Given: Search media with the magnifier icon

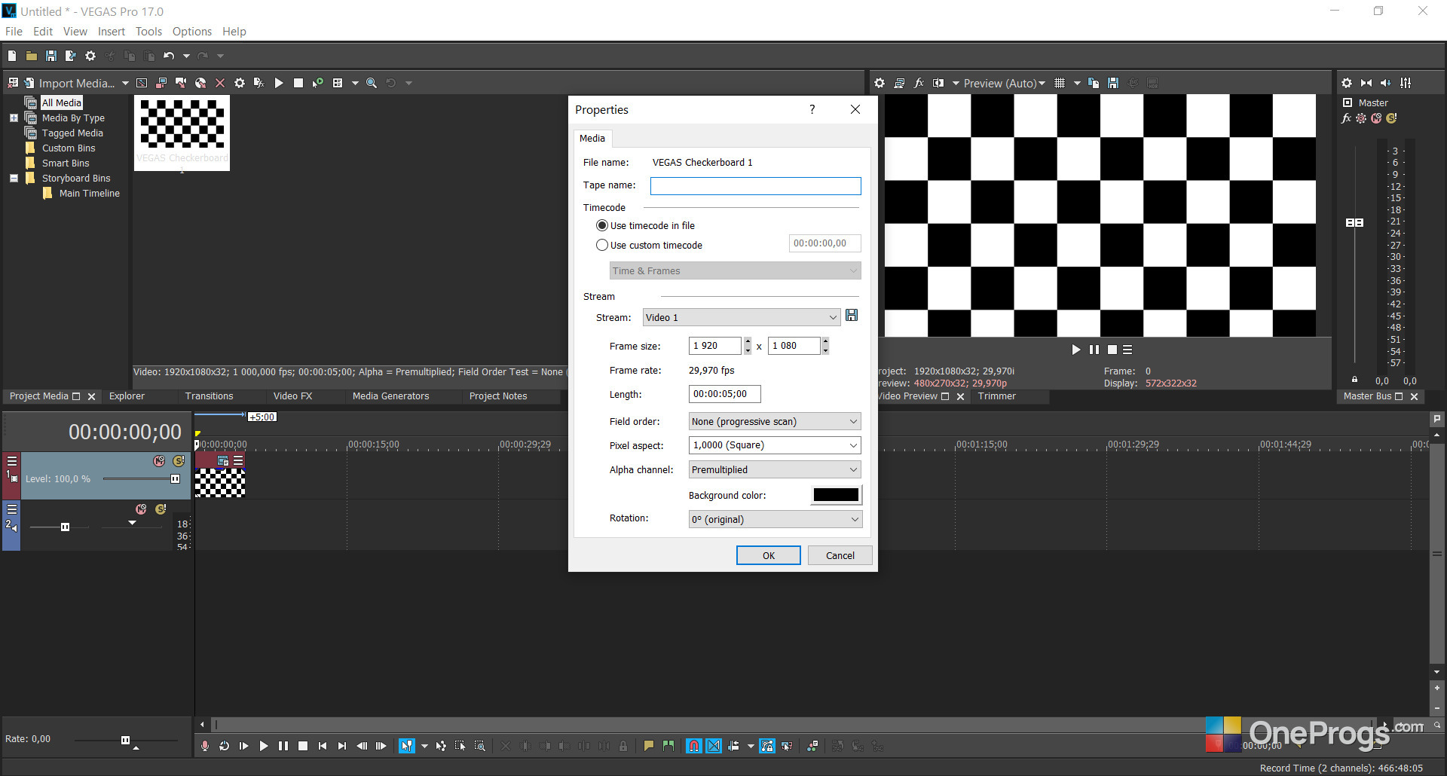Looking at the screenshot, I should [x=372, y=83].
